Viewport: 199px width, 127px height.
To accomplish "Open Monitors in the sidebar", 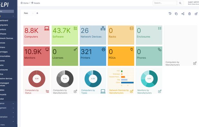I will tap(3, 29).
